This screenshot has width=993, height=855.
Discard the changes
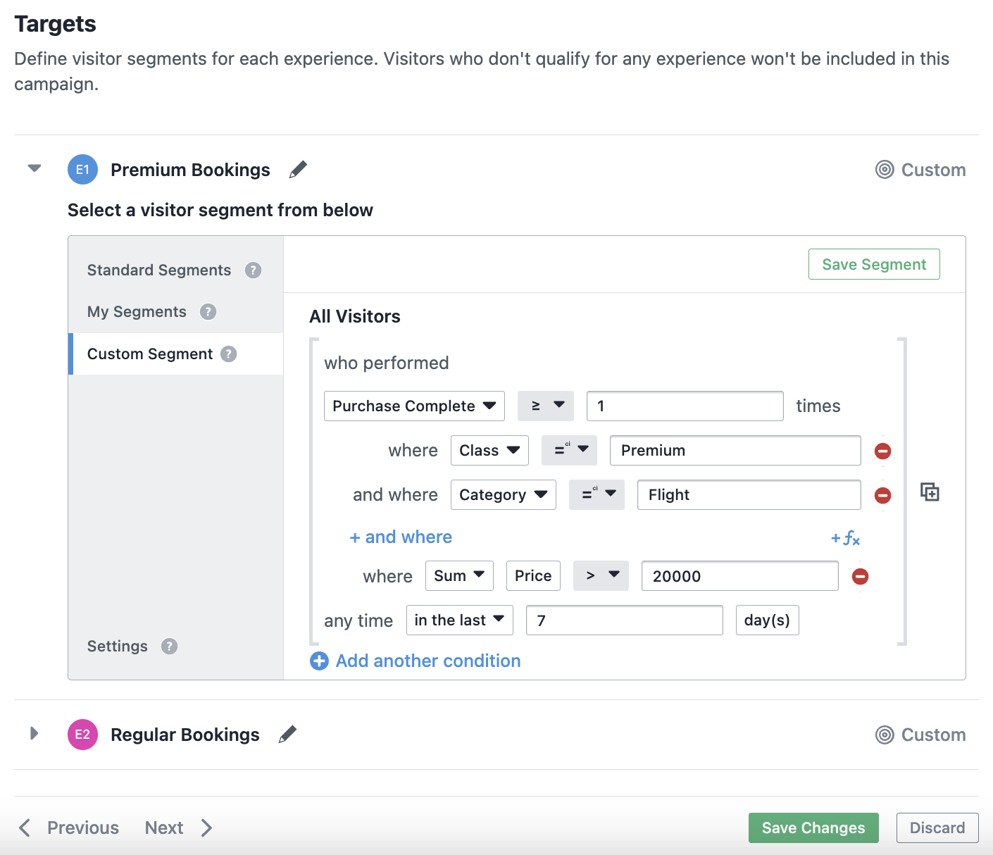coord(937,828)
